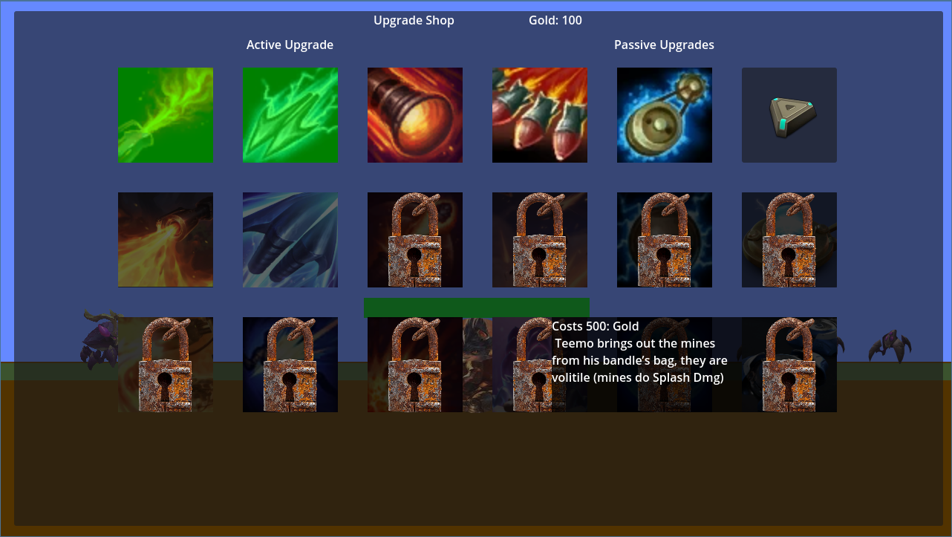Select the triangular metal device passive upgrade
Viewport: 952px width, 537px height.
[x=789, y=115]
